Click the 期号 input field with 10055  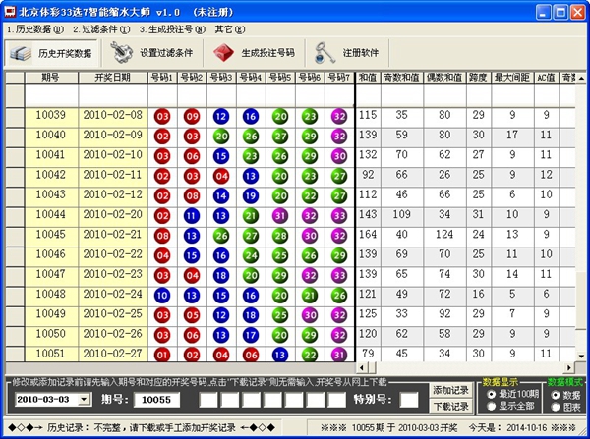[156, 400]
